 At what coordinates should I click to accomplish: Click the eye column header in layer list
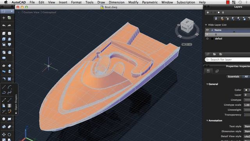[207, 30]
